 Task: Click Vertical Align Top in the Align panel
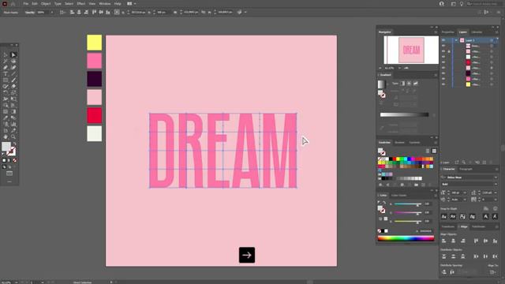coord(476,241)
